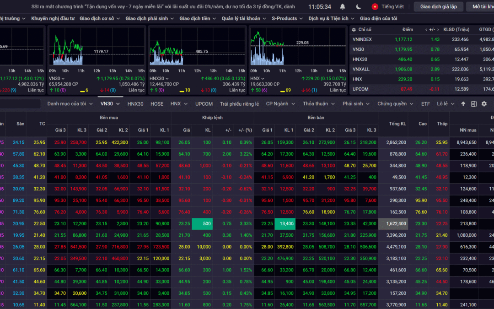
Task: Expand the CP Ngành dropdown
Action: pos(281,104)
